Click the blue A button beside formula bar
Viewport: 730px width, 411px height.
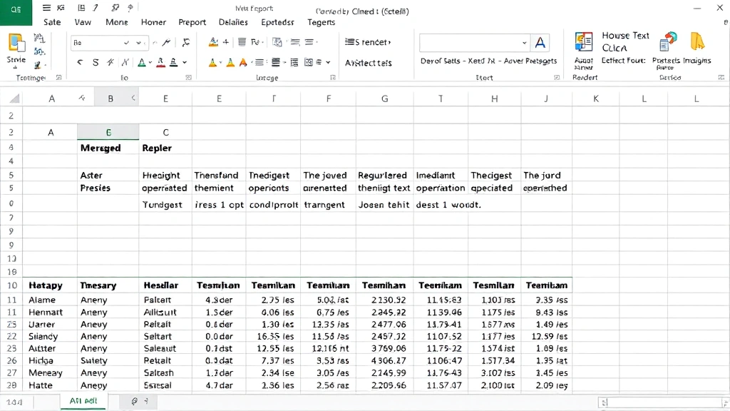click(x=540, y=43)
